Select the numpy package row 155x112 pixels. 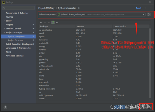[94, 46]
